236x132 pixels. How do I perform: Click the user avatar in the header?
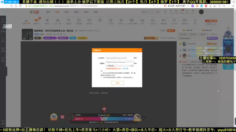tap(201, 12)
